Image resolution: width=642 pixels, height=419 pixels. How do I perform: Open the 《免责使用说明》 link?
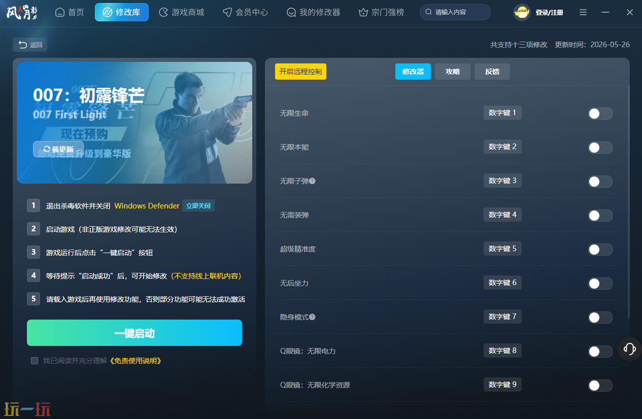(136, 361)
